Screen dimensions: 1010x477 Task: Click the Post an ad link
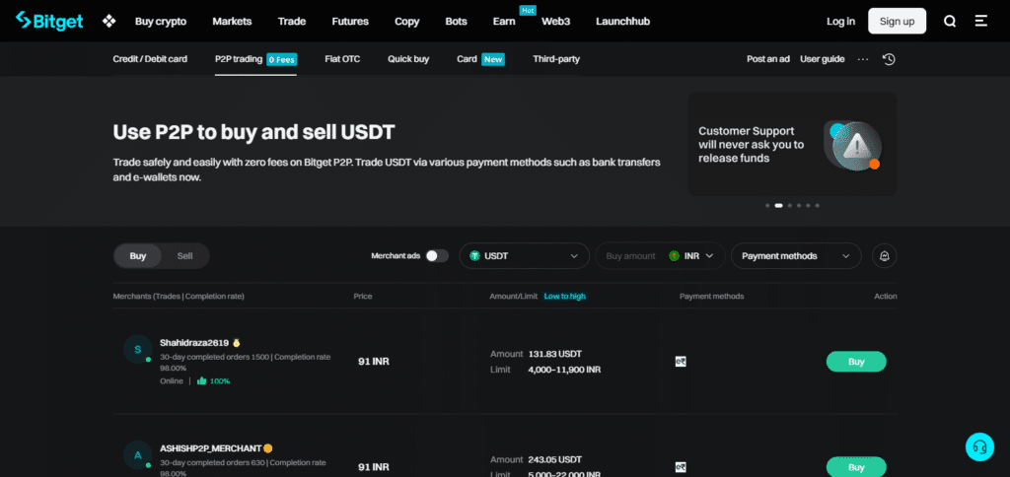[x=767, y=59]
